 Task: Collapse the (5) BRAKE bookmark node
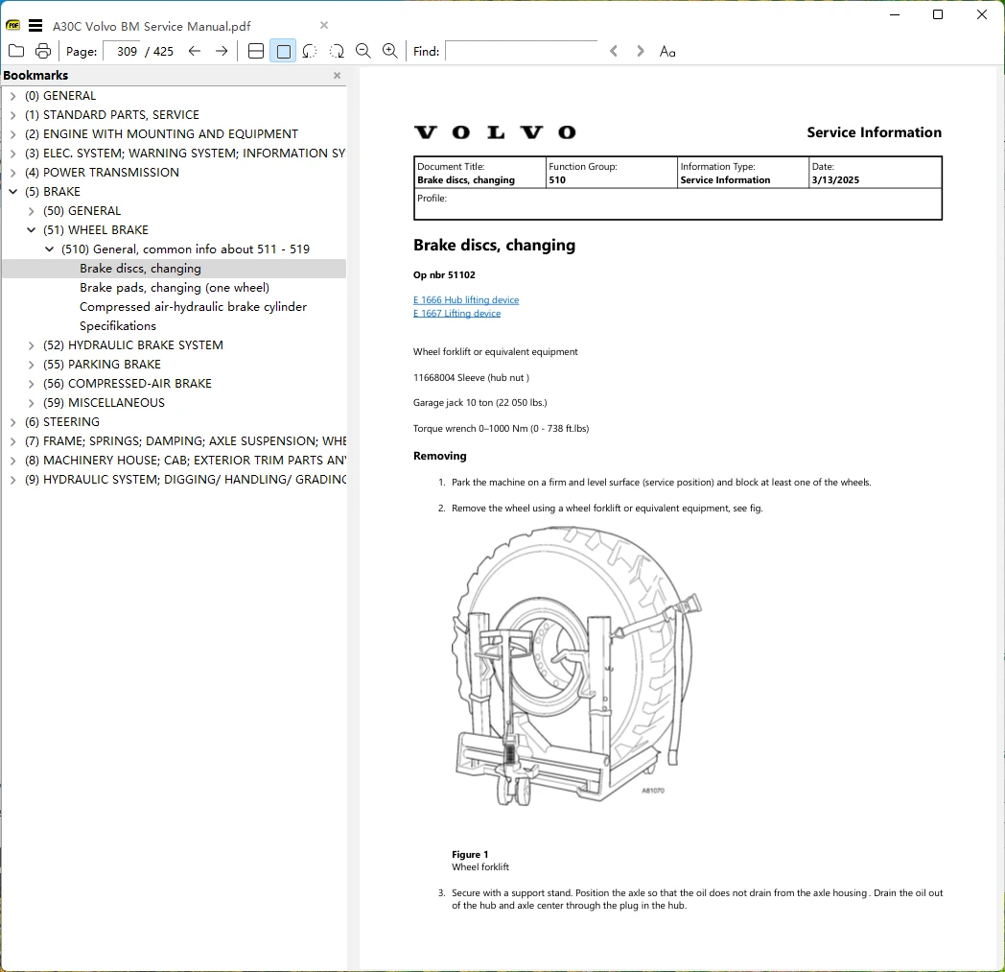coord(12,192)
